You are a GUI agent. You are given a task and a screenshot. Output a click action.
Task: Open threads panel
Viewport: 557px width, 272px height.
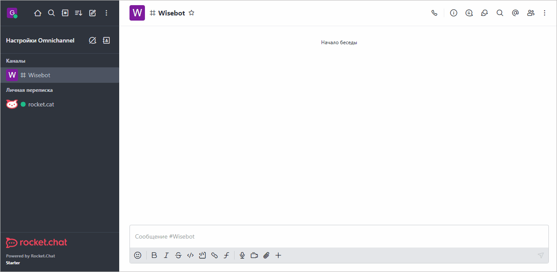point(469,13)
